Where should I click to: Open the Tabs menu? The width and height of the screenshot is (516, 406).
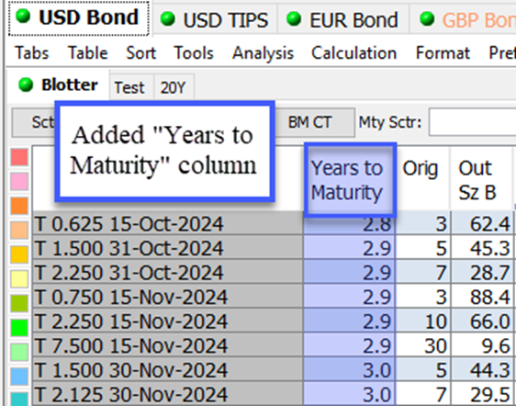point(32,53)
